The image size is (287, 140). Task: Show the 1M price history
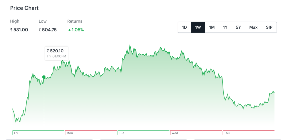tap(212, 27)
